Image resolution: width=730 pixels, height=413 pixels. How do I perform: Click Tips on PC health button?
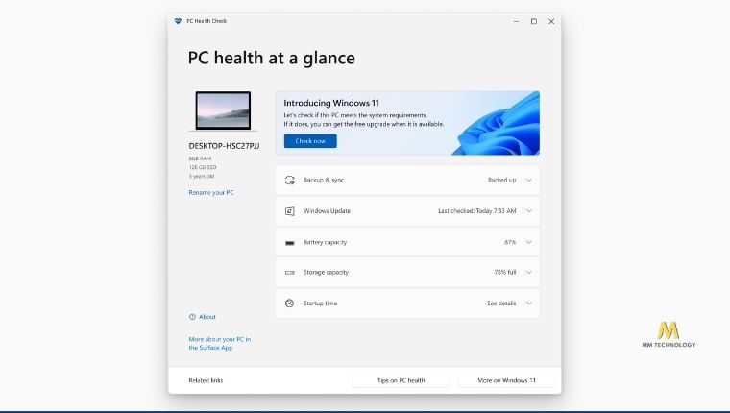(401, 380)
